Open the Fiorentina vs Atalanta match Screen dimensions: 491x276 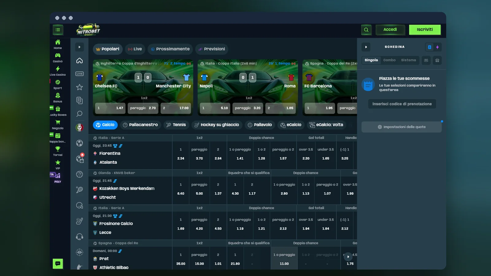pyautogui.click(x=130, y=155)
